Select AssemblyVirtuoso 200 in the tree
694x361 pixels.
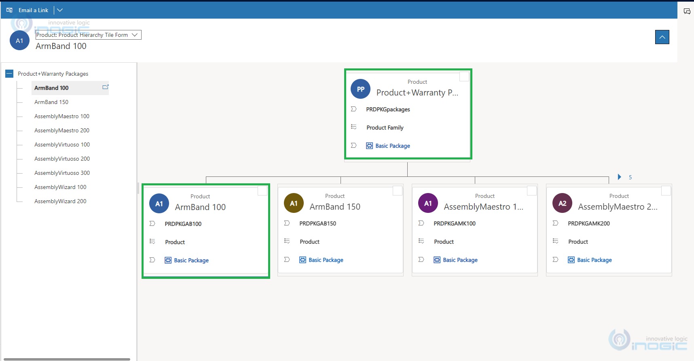point(62,159)
